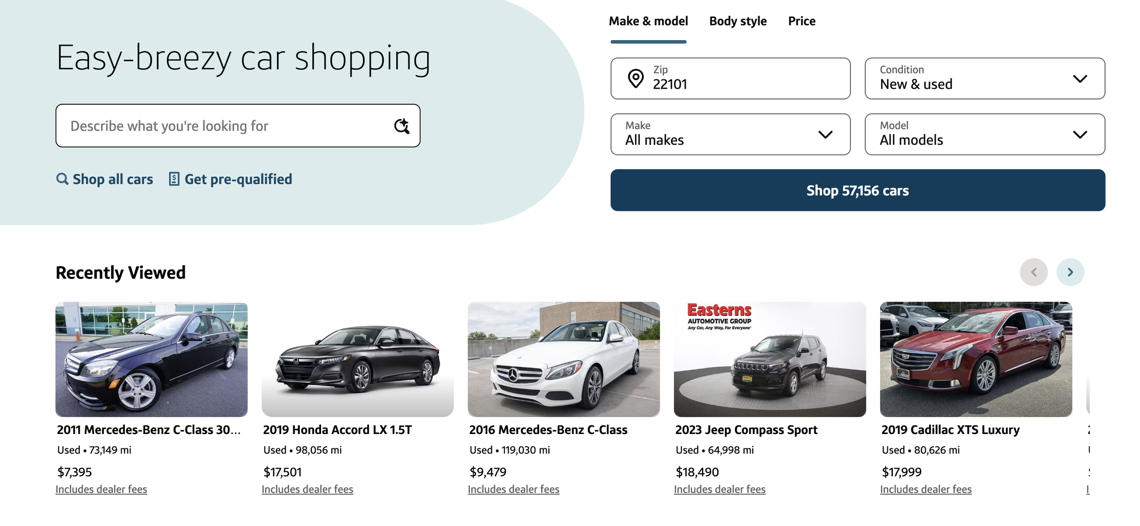Open the Get pre-qualified link
This screenshot has width=1140, height=526.
coord(238,179)
